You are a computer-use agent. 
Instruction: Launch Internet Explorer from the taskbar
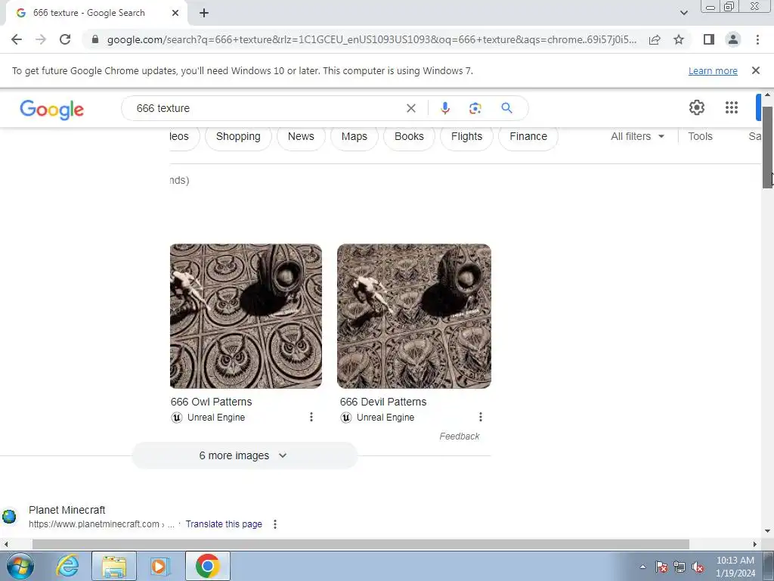point(67,566)
